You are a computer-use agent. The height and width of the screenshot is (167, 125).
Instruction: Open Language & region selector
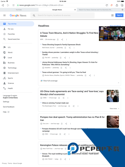(x=10, y=97)
